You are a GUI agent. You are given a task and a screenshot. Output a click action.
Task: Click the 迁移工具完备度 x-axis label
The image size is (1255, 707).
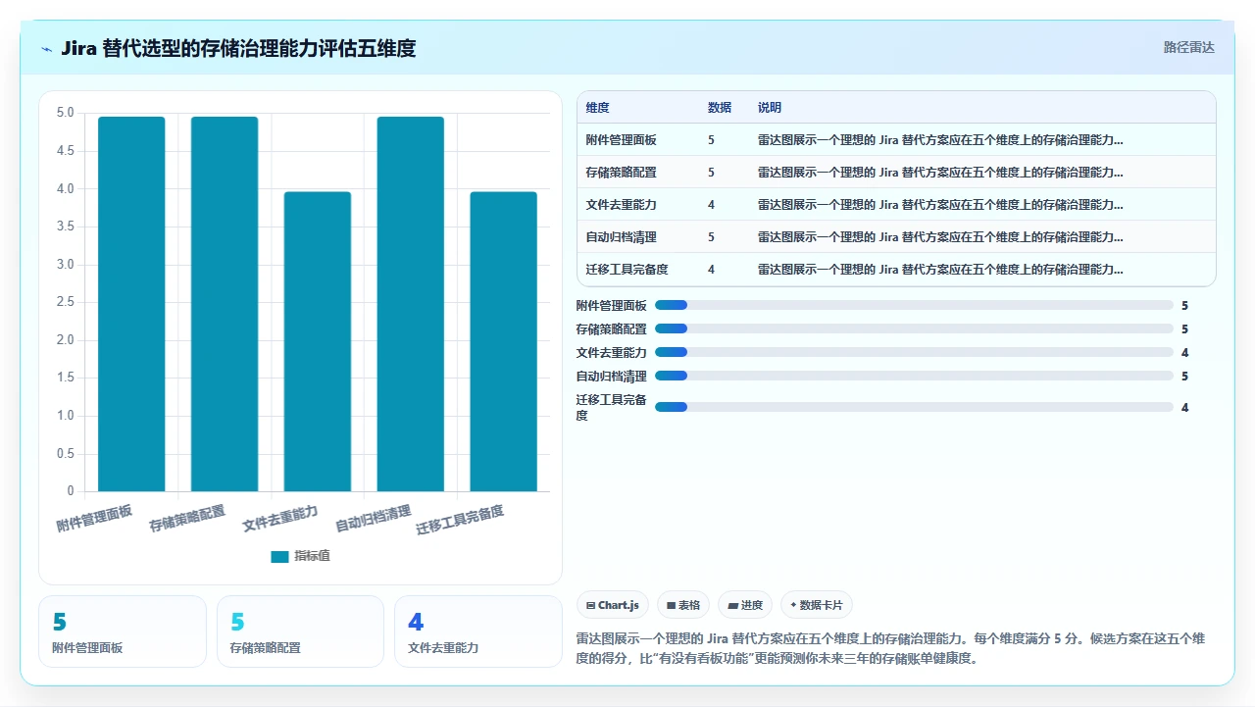460,520
